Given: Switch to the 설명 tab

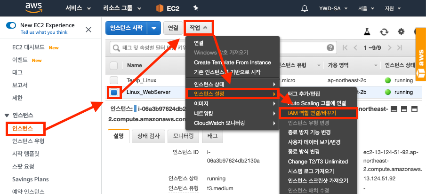Looking at the screenshot, I should pyautogui.click(x=119, y=136).
